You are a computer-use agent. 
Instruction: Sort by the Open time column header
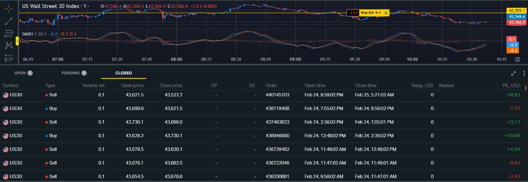point(315,86)
